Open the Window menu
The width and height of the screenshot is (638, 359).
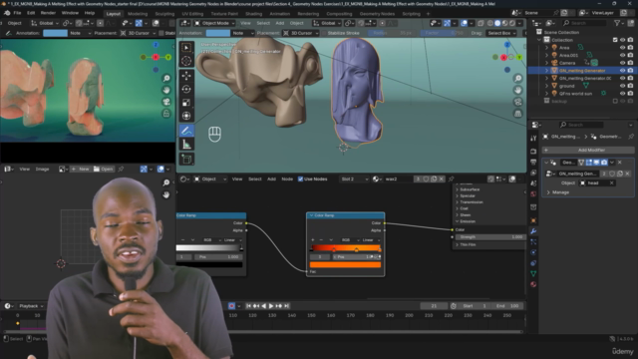tap(70, 13)
